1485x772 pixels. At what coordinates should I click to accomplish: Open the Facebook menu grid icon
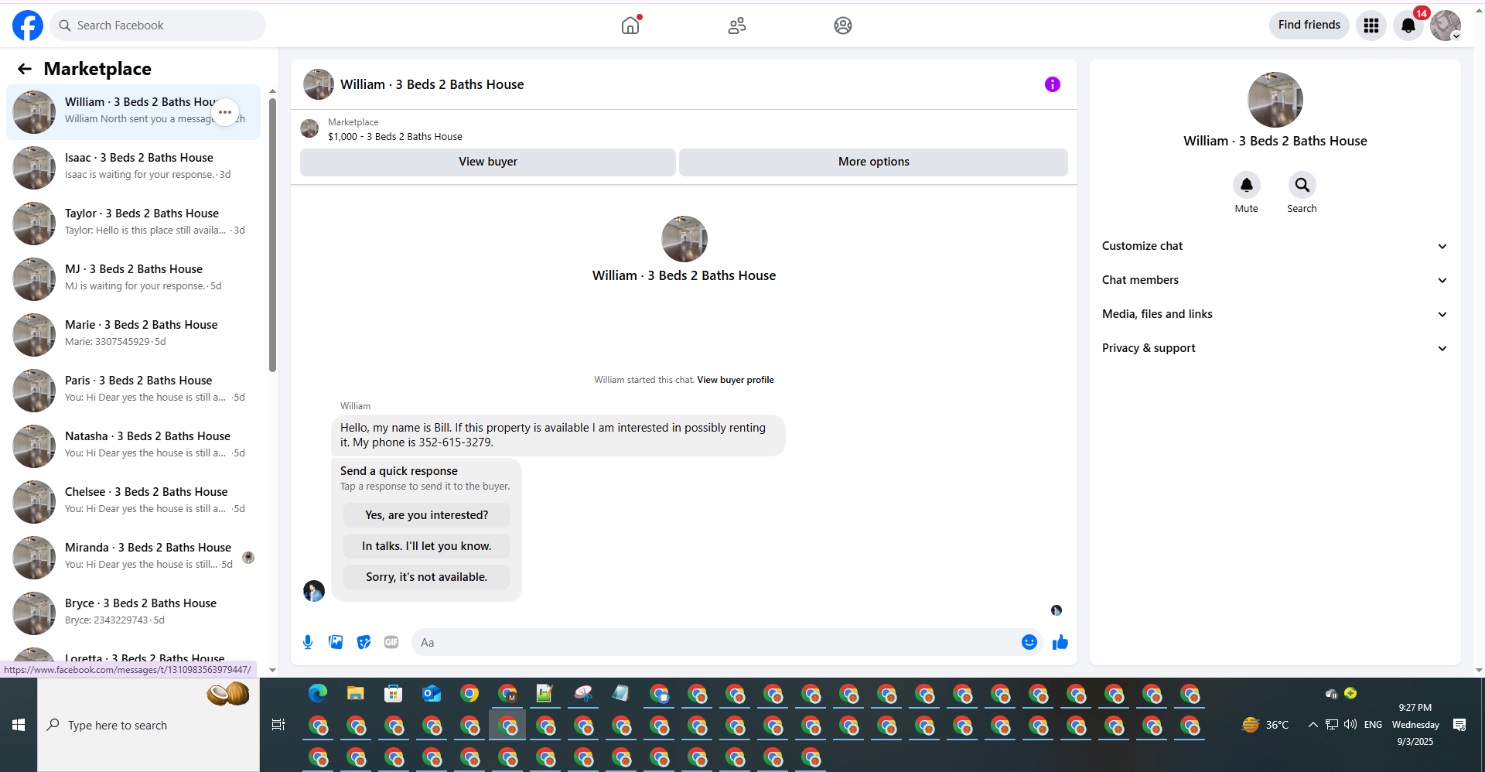[x=1371, y=26]
